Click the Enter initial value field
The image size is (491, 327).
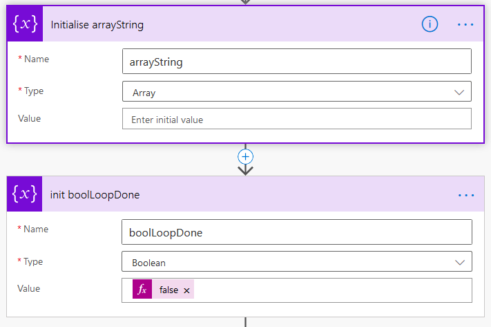click(296, 119)
